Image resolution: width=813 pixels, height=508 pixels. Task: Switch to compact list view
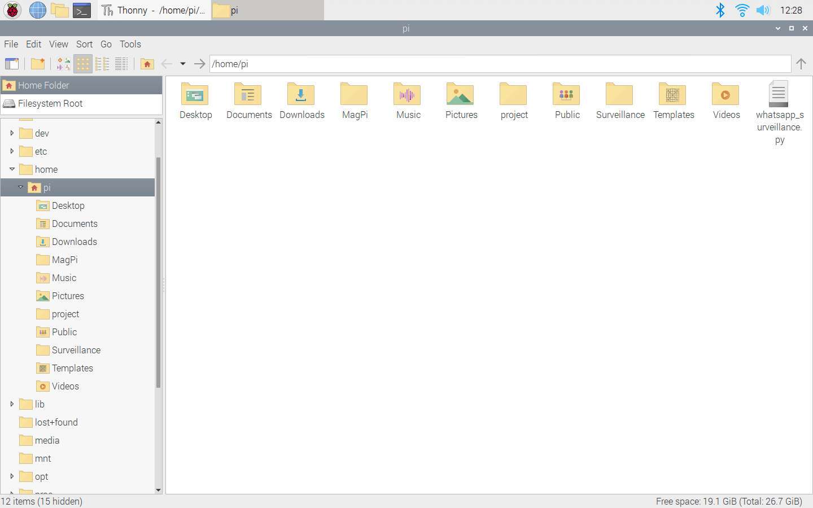click(x=102, y=64)
